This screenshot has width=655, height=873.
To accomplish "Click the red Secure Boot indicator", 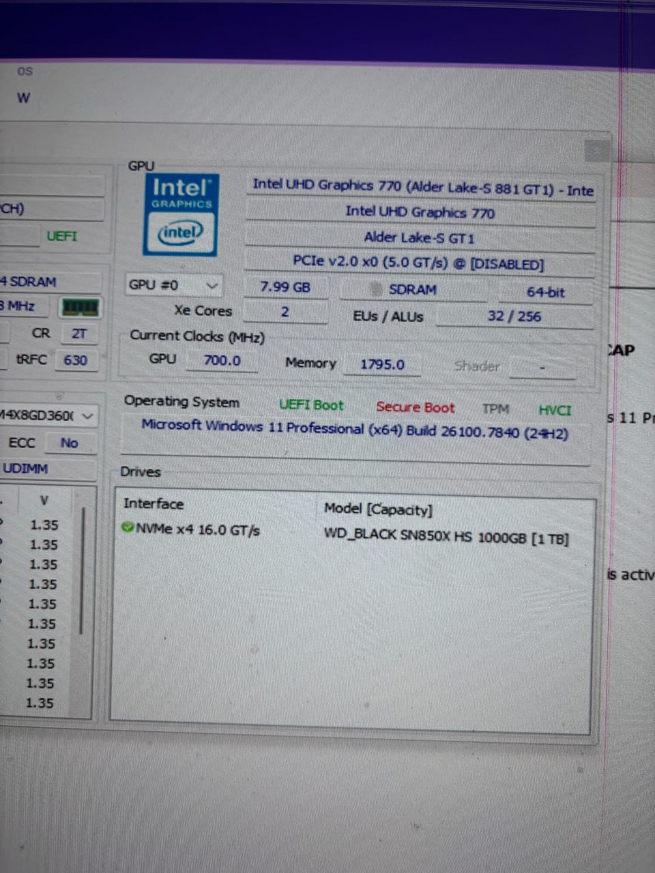I will click(415, 408).
